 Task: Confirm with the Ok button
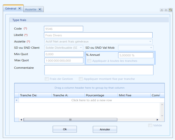pos(65,129)
